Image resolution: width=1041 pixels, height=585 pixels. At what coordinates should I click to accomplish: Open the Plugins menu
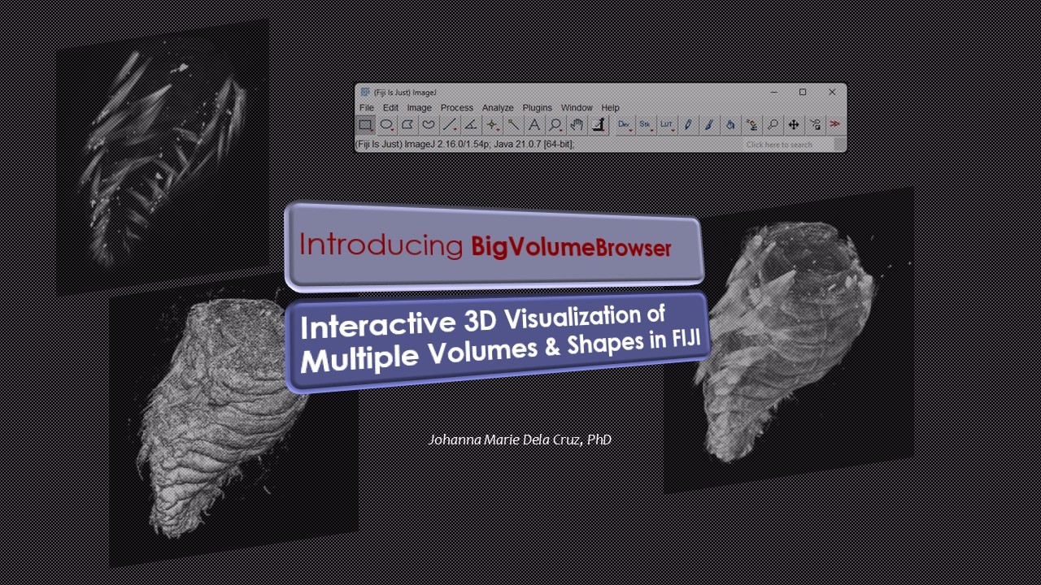point(538,107)
